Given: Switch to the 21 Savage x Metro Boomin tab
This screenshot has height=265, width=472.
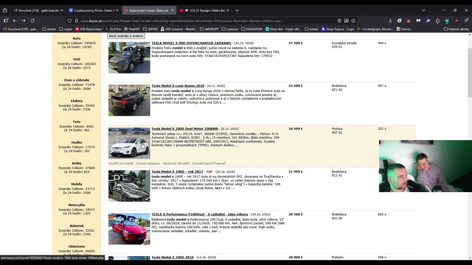Looking at the screenshot, I should click(x=204, y=10).
